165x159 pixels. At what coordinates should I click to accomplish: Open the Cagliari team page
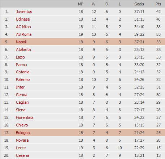coord(22,102)
